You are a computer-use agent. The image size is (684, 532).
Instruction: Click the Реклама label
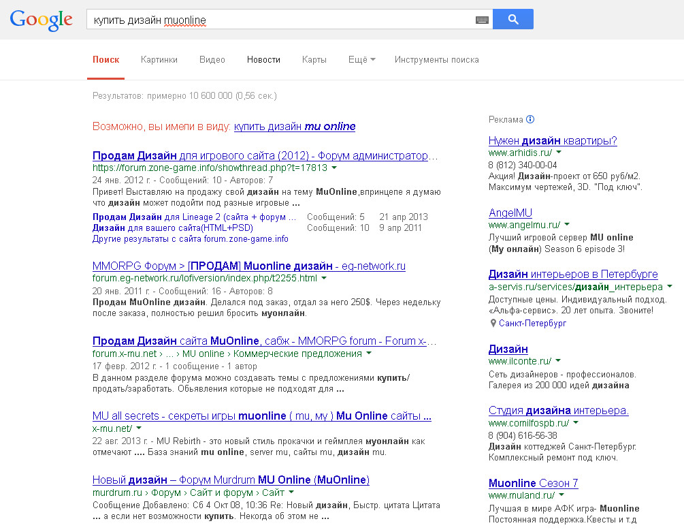point(506,120)
